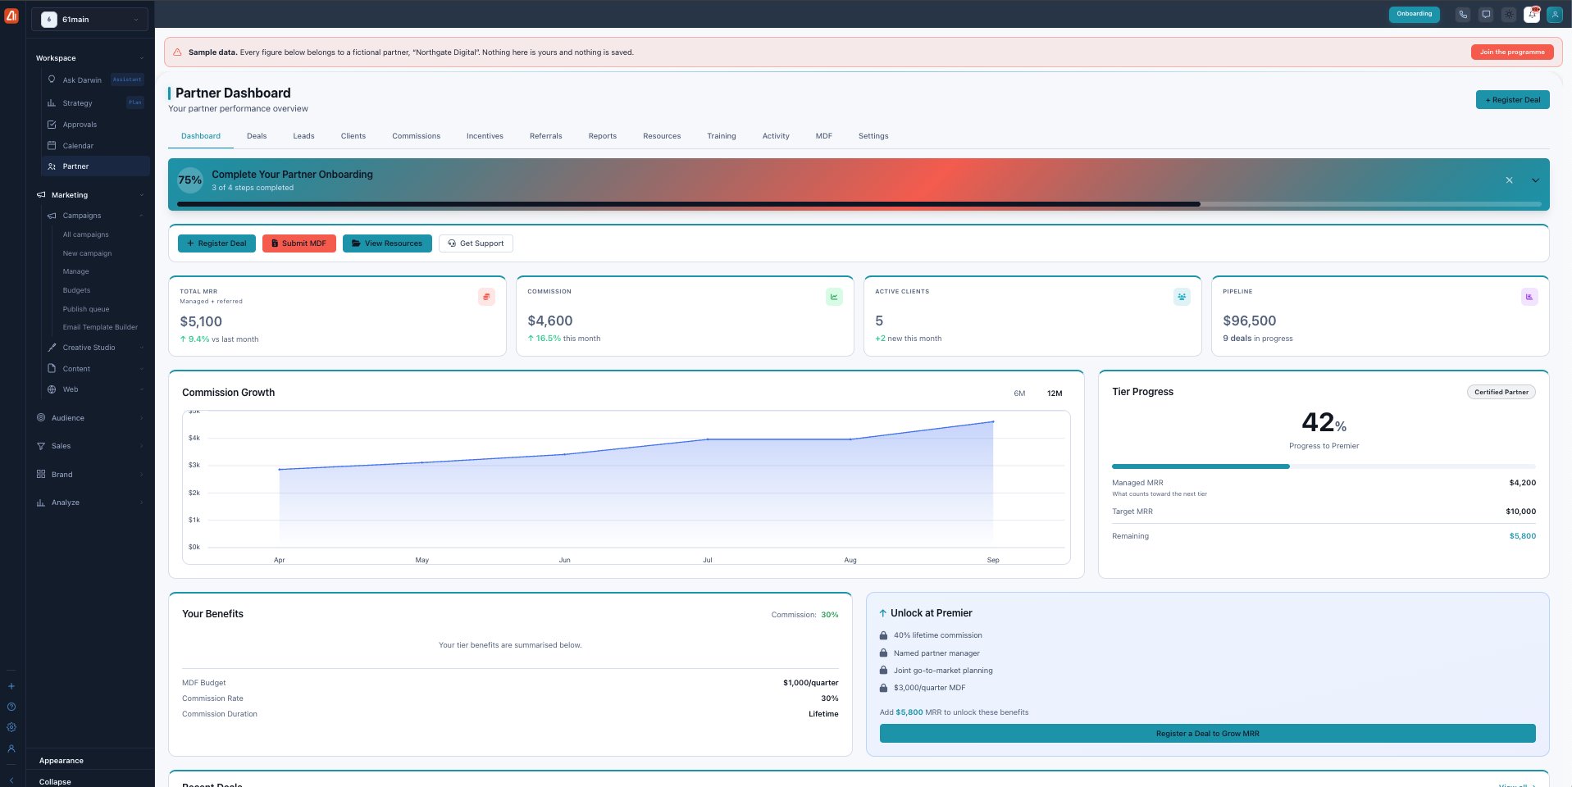Click the Get Support button
Screen dimensions: 1572x787
pyautogui.click(x=476, y=243)
